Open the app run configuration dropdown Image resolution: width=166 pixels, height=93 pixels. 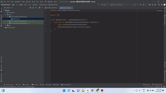point(105,5)
